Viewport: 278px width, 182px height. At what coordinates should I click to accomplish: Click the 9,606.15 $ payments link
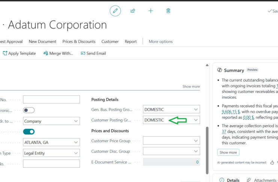231,112
